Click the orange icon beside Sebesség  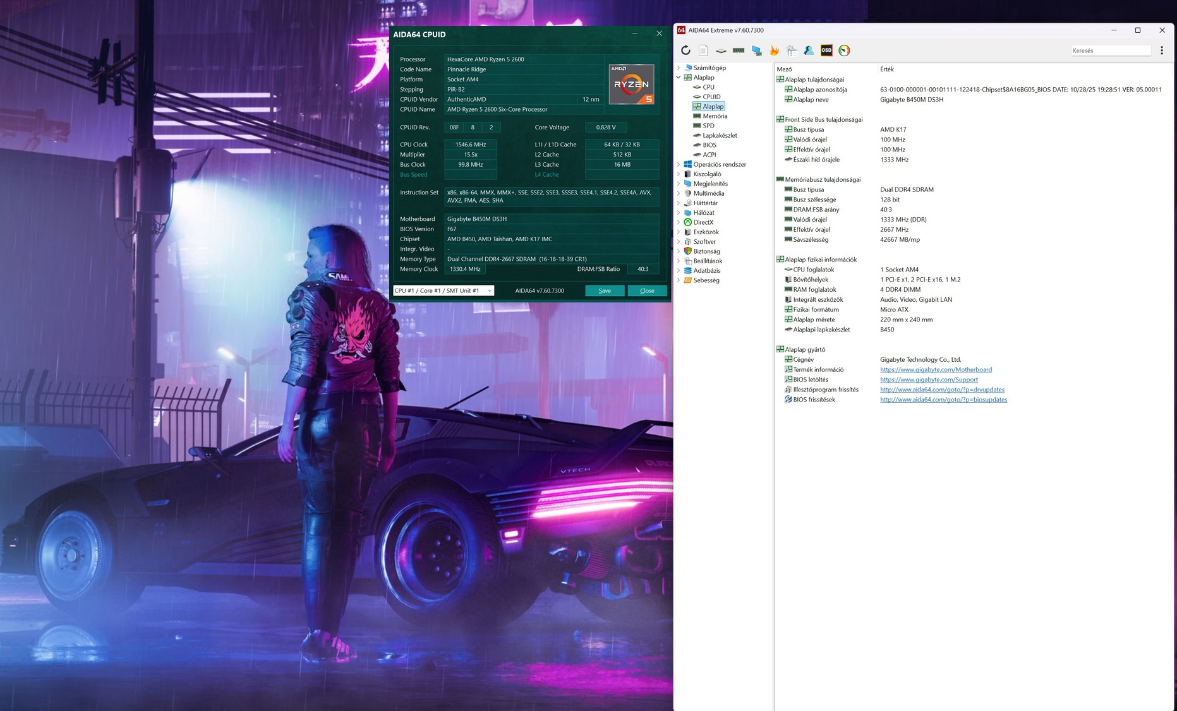click(688, 280)
